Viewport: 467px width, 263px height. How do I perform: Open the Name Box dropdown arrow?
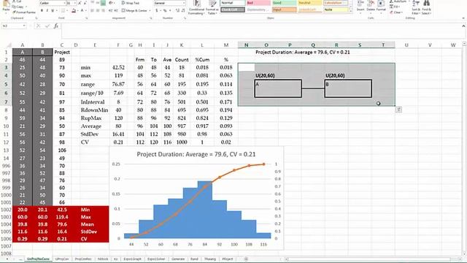(x=24, y=26)
